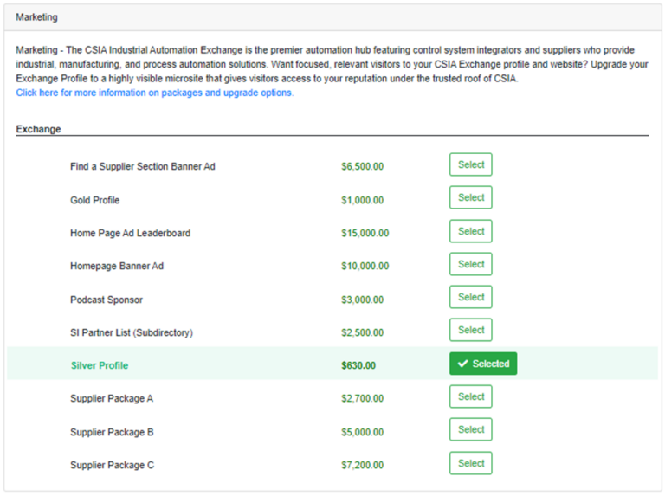Click the Marketing panel header
The height and width of the screenshot is (496, 665).
(36, 16)
